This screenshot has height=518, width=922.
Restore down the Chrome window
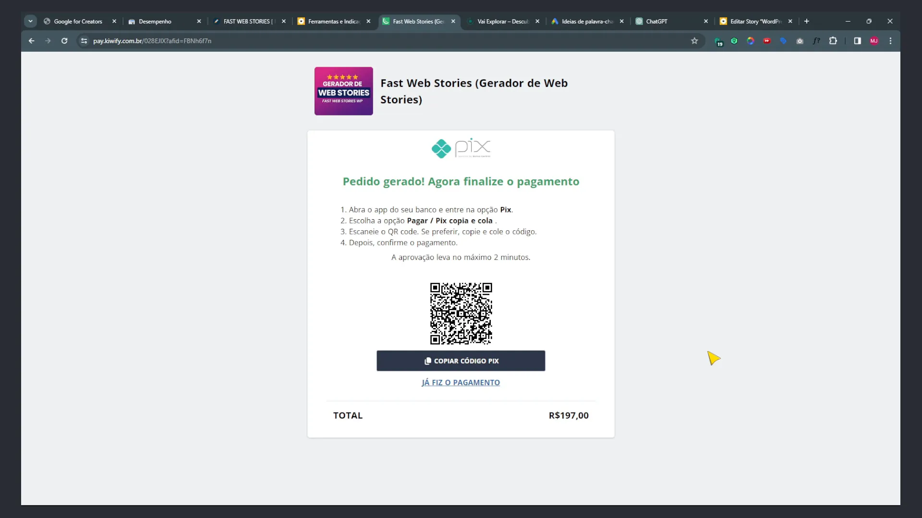pyautogui.click(x=869, y=21)
